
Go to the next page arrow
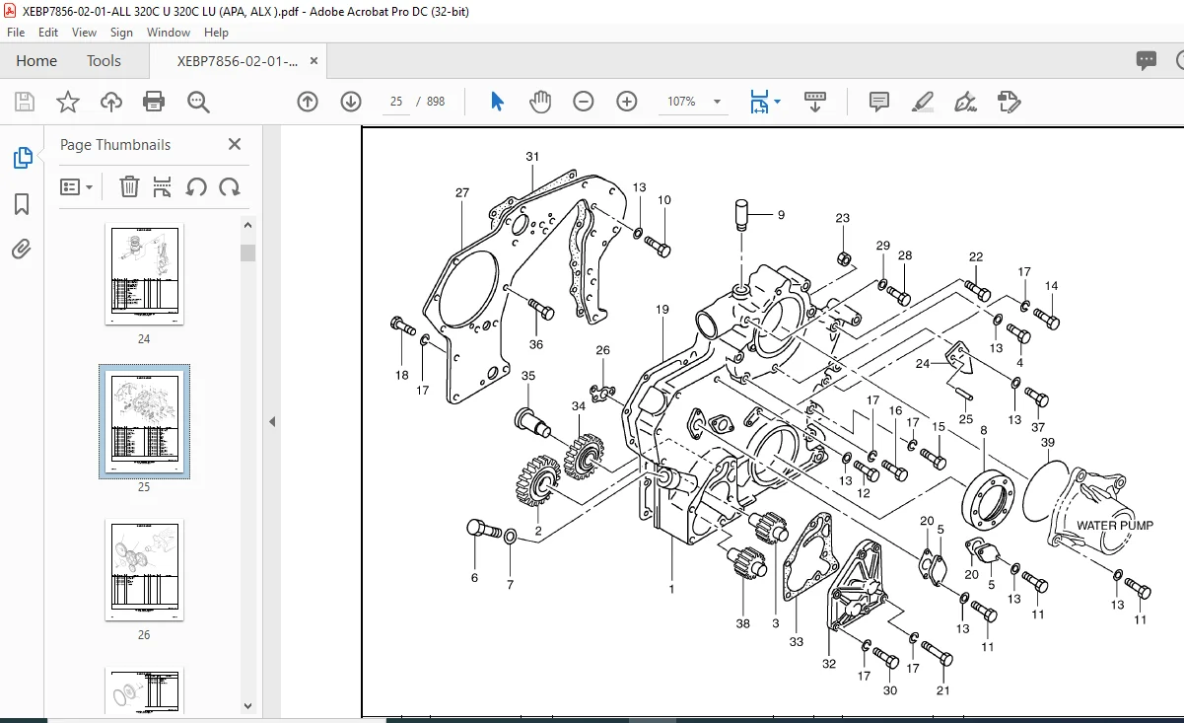[351, 102]
